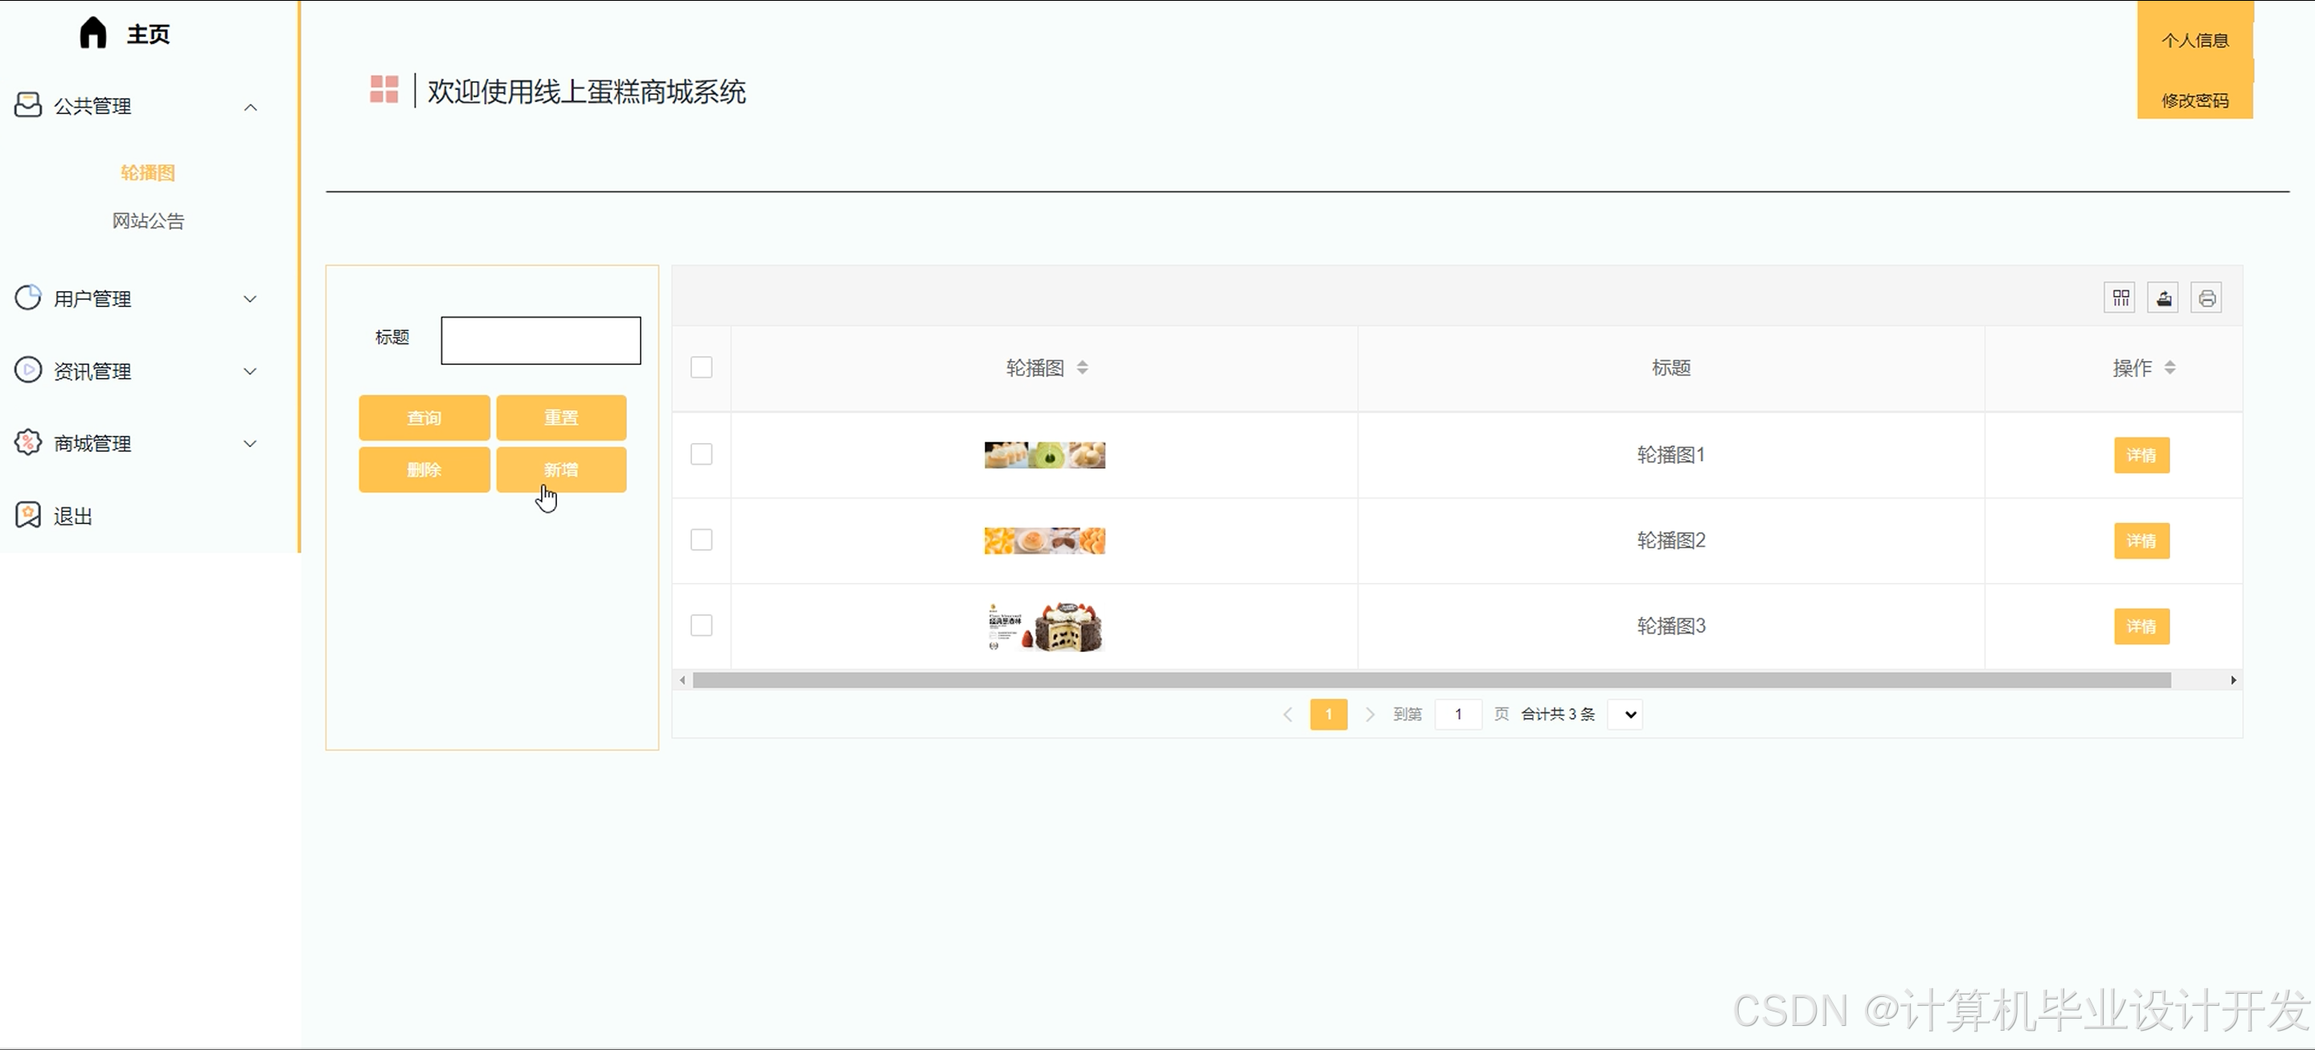Tick the checkbox for 轮播图3 row
Image resolution: width=2315 pixels, height=1050 pixels.
click(x=701, y=625)
